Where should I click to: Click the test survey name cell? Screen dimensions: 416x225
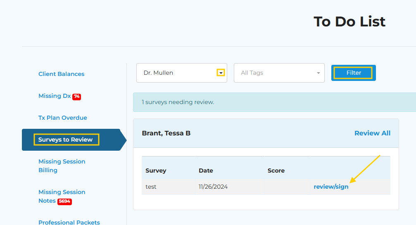[x=151, y=187]
